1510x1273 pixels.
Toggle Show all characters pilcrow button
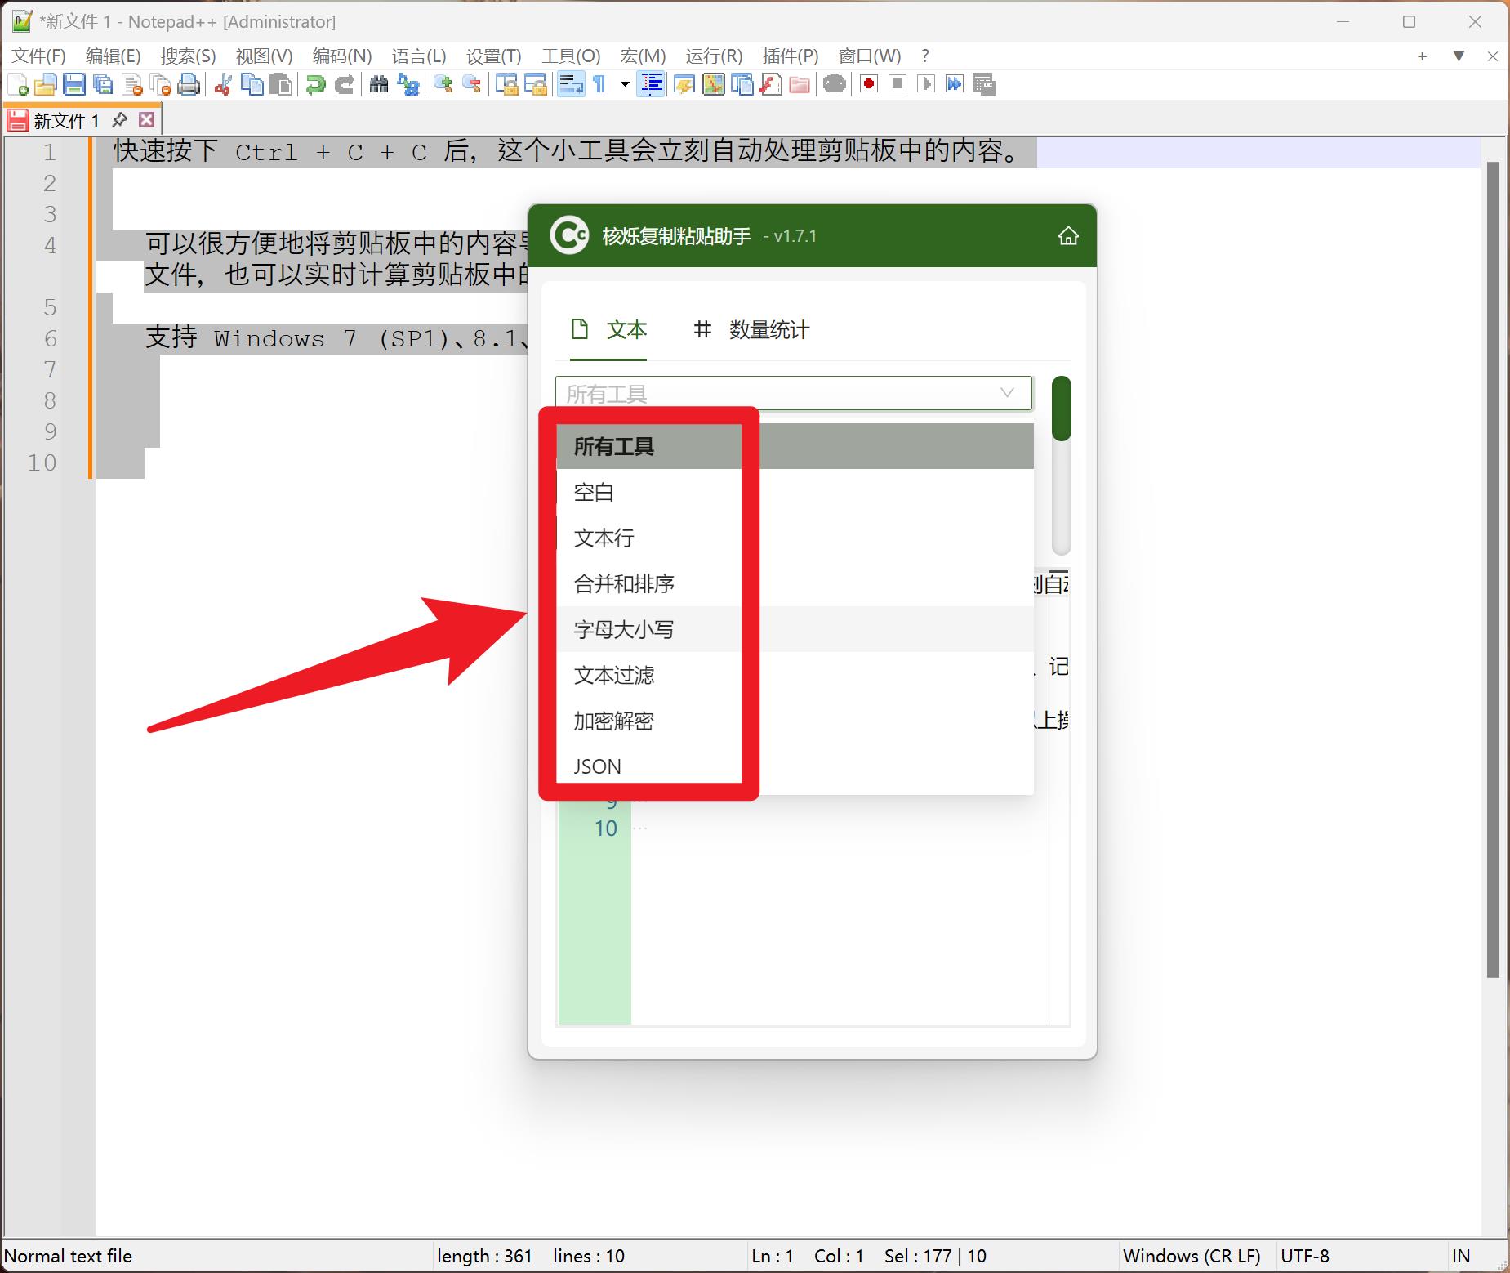coord(599,84)
